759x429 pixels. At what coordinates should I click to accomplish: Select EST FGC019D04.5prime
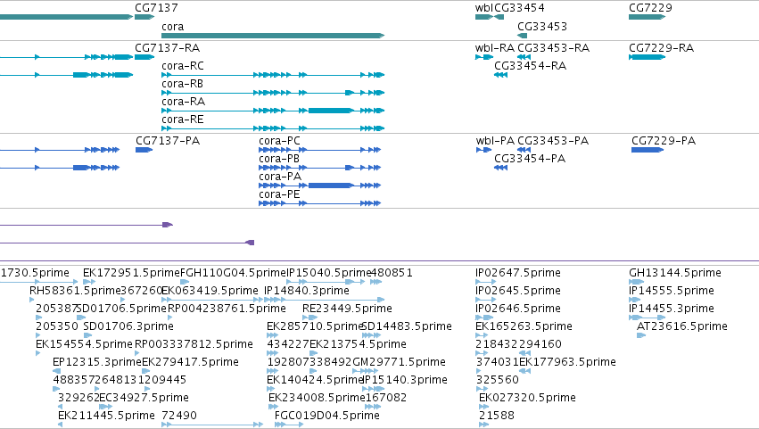pyautogui.click(x=327, y=417)
